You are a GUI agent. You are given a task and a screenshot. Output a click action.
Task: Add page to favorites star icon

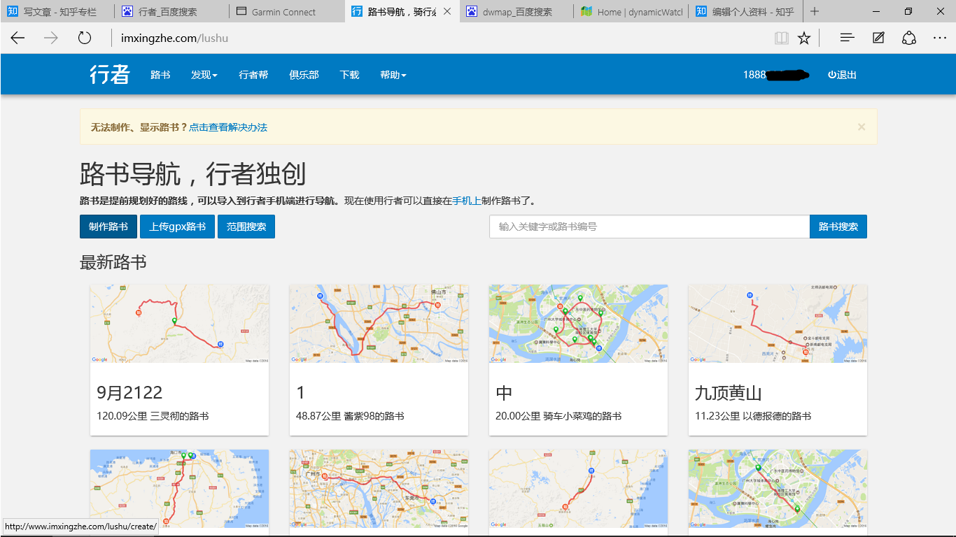click(804, 38)
